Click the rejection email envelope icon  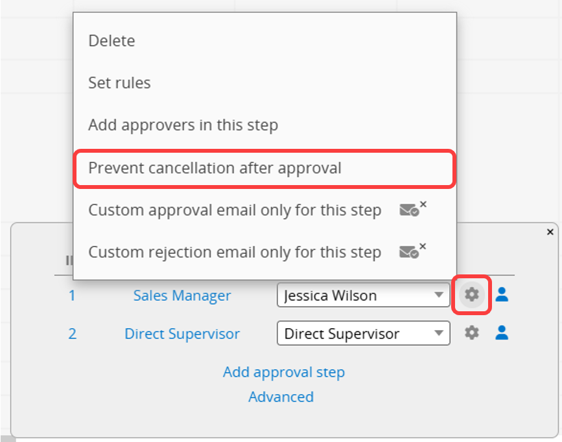click(x=412, y=251)
